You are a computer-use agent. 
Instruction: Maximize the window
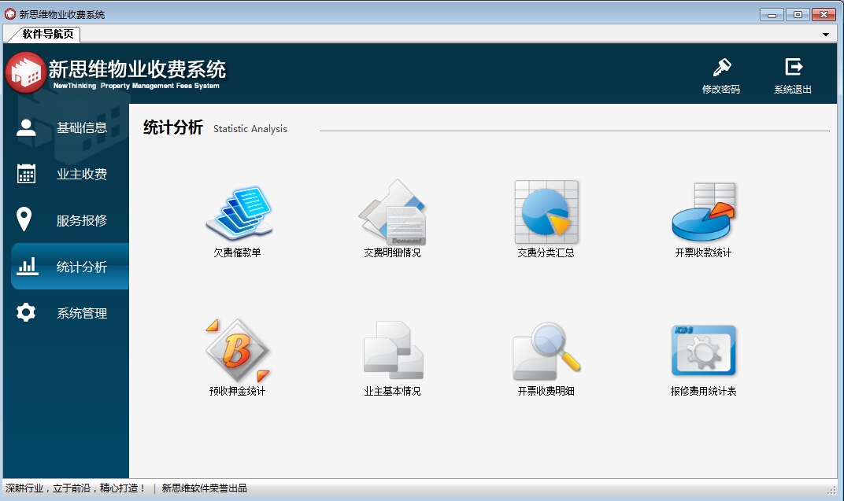point(798,14)
